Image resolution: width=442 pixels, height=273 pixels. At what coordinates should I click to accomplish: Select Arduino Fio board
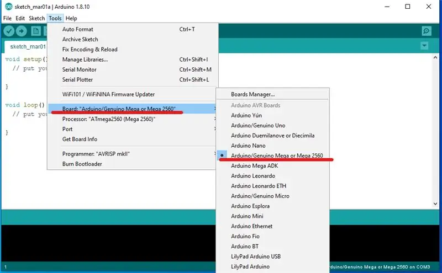coord(272,237)
